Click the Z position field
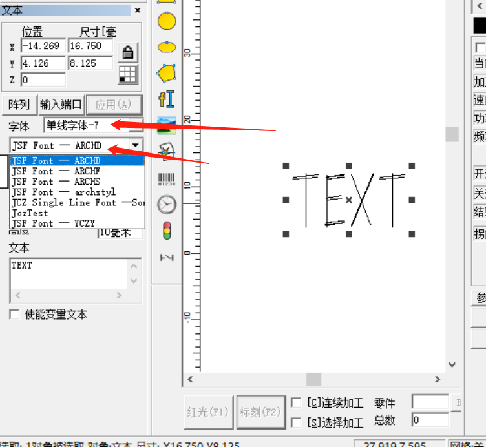Screen dimensions: 486x447 [43, 80]
